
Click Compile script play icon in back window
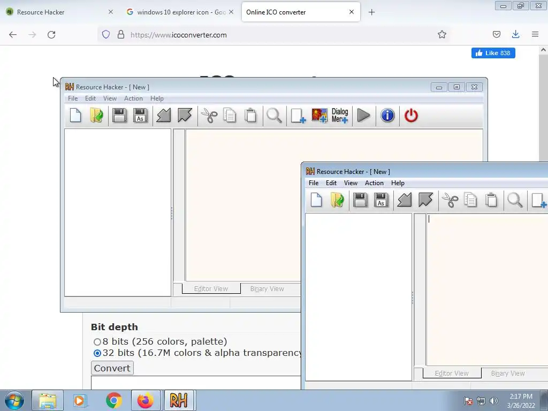click(x=363, y=116)
